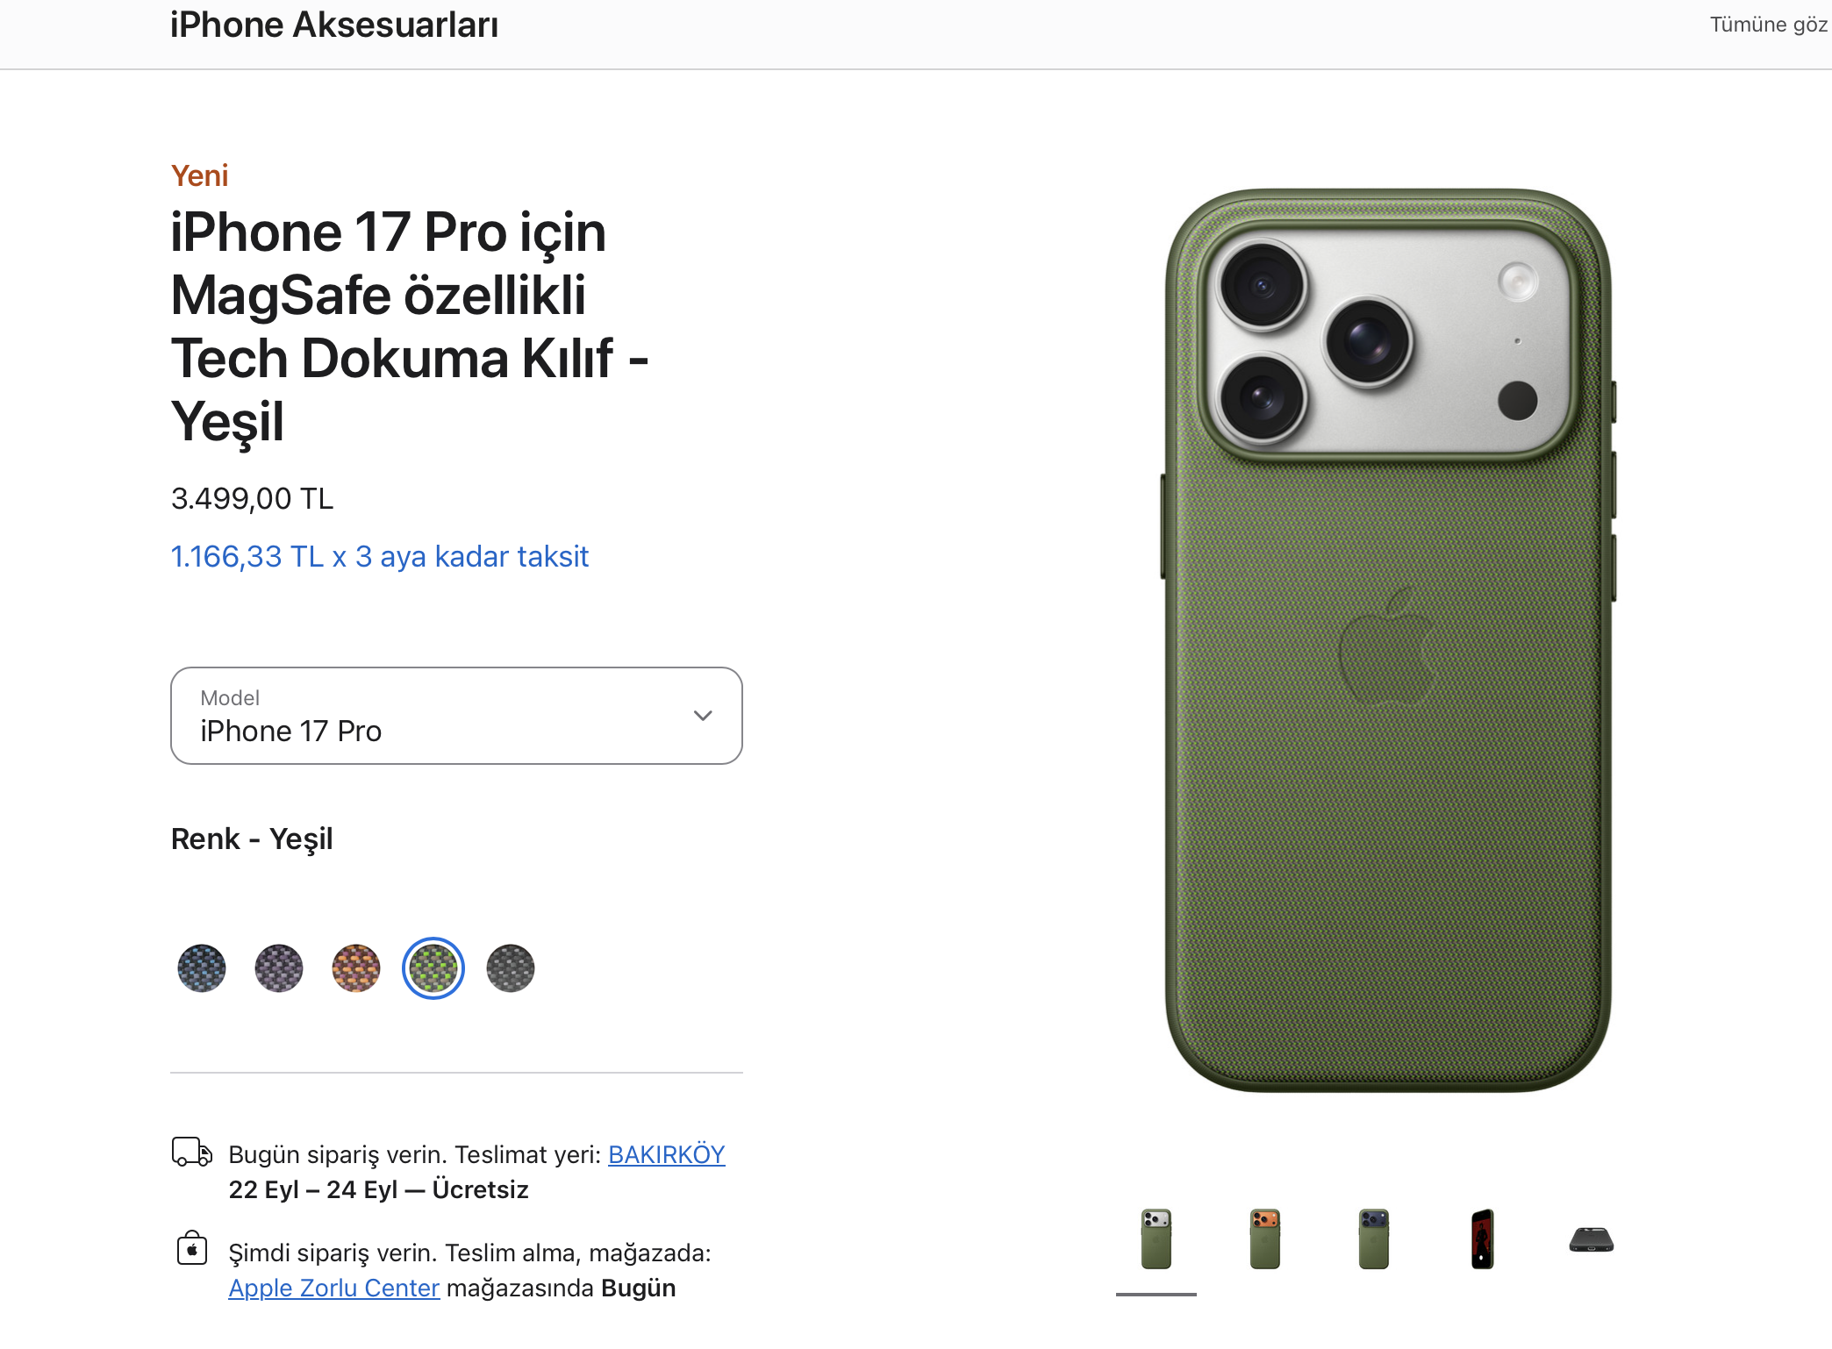View the thumbnail with the dark blue iPhone
The height and width of the screenshot is (1349, 1832).
1374,1239
